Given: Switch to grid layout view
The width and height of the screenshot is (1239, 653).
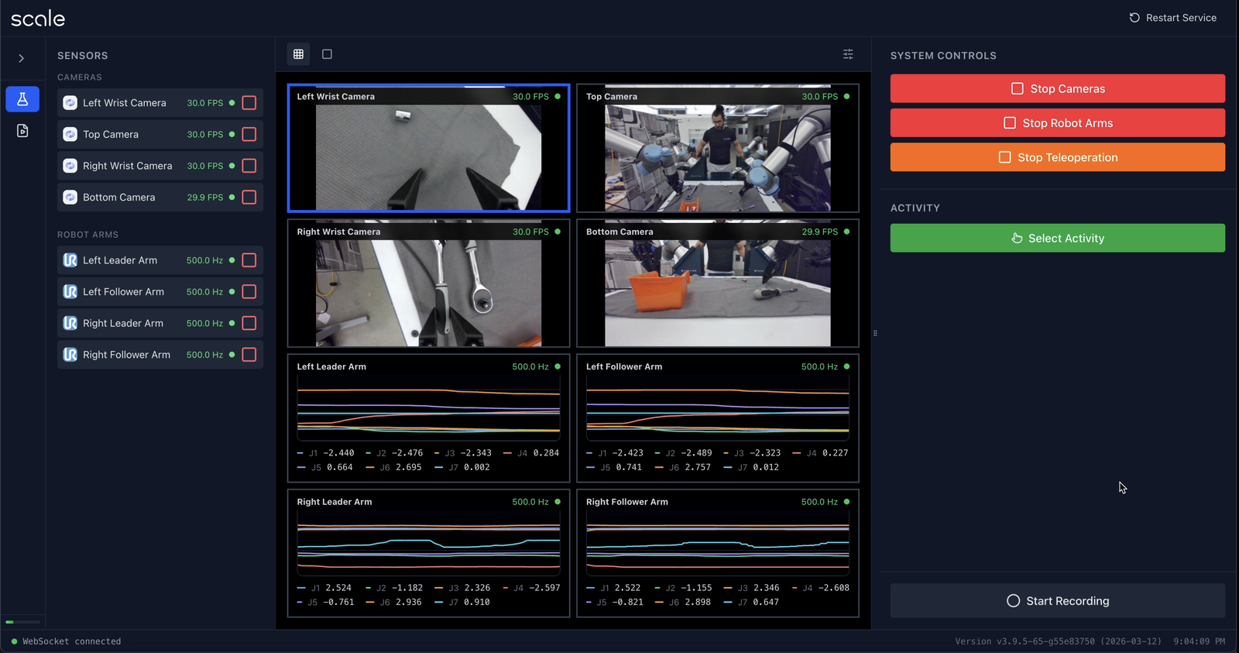Looking at the screenshot, I should (x=298, y=54).
